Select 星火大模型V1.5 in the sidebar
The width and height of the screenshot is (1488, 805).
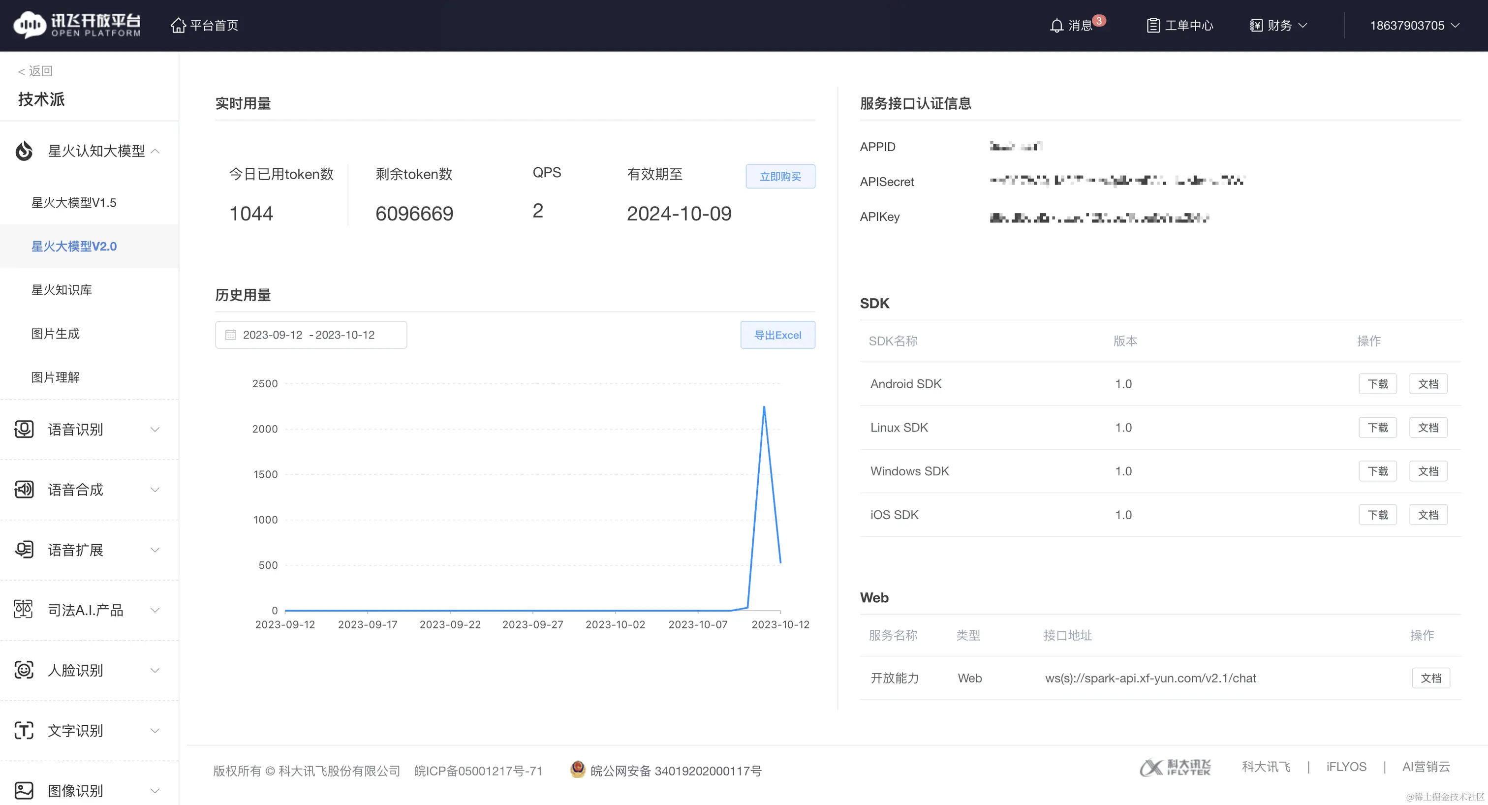[x=73, y=203]
